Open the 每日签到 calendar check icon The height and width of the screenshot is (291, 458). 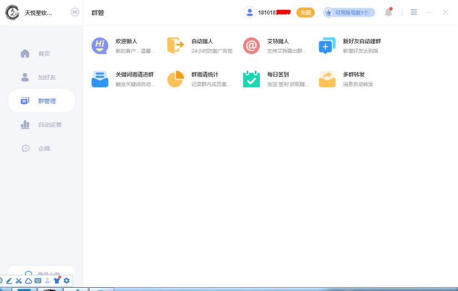point(251,79)
